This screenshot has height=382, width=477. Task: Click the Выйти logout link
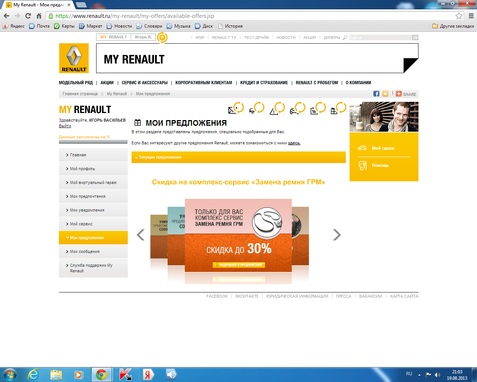tap(65, 126)
